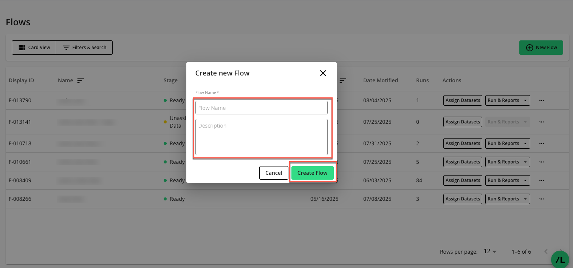Image resolution: width=573 pixels, height=268 pixels.
Task: Click the Description text area
Action: 261,137
